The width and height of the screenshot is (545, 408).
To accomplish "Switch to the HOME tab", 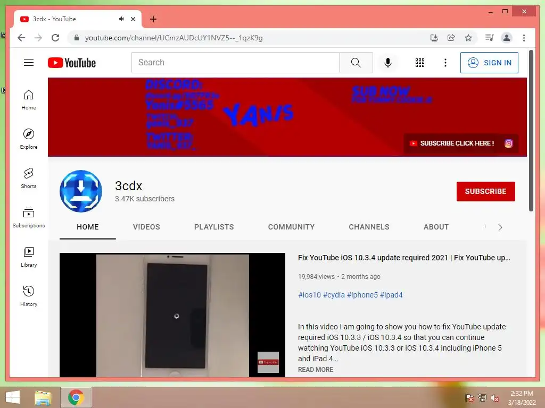I will pos(88,227).
